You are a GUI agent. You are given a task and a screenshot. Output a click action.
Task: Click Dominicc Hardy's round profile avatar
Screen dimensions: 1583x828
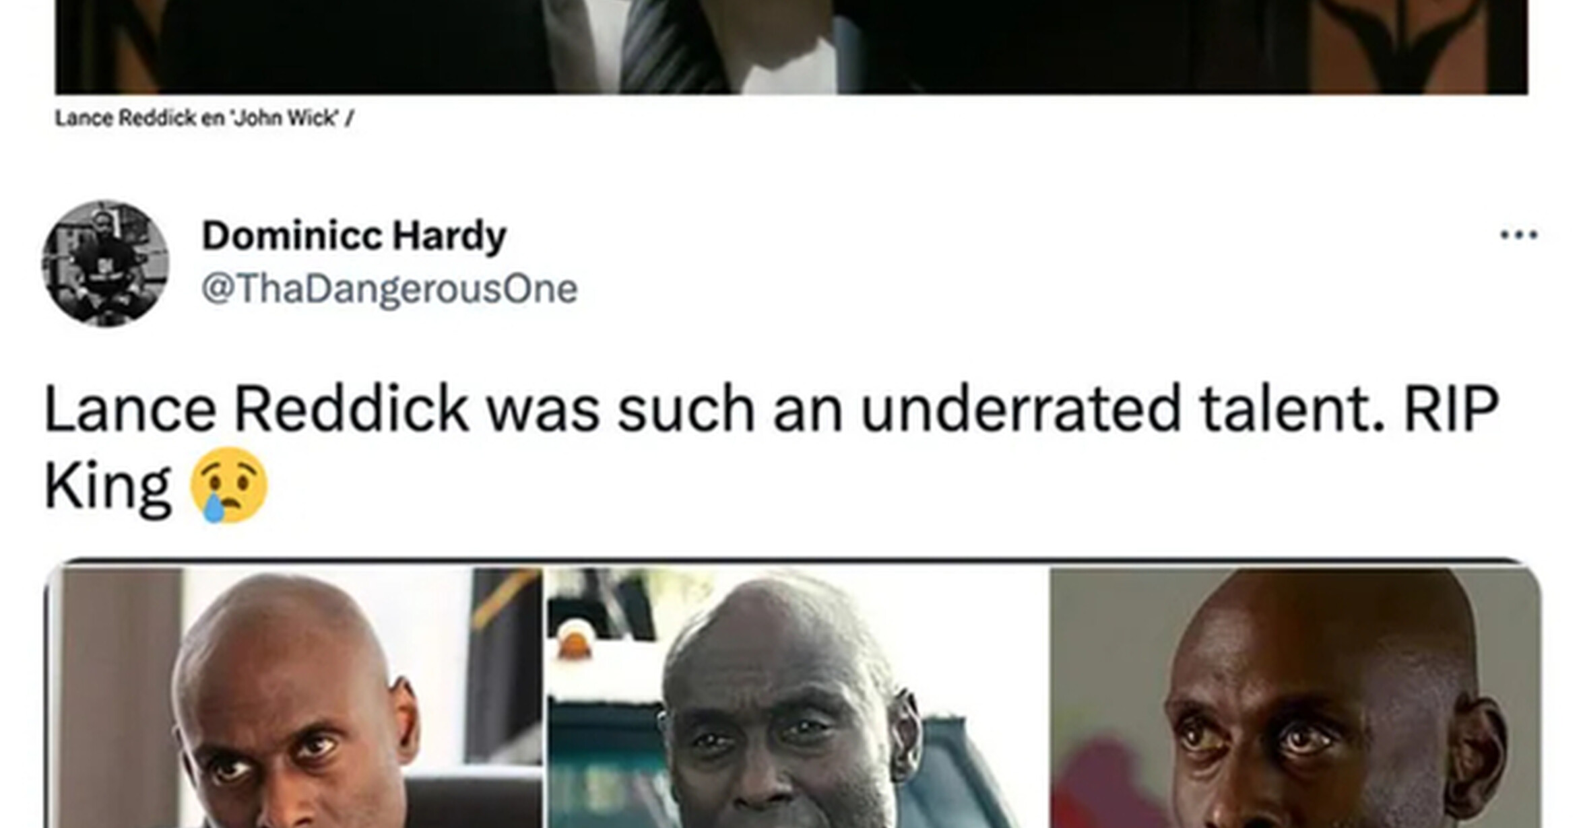[106, 263]
